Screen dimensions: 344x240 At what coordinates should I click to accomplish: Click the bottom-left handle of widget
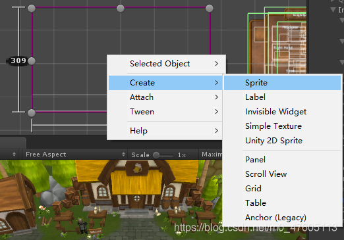tap(32, 113)
